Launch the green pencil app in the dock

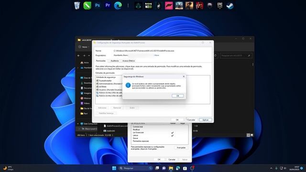pyautogui.click(x=87, y=5)
